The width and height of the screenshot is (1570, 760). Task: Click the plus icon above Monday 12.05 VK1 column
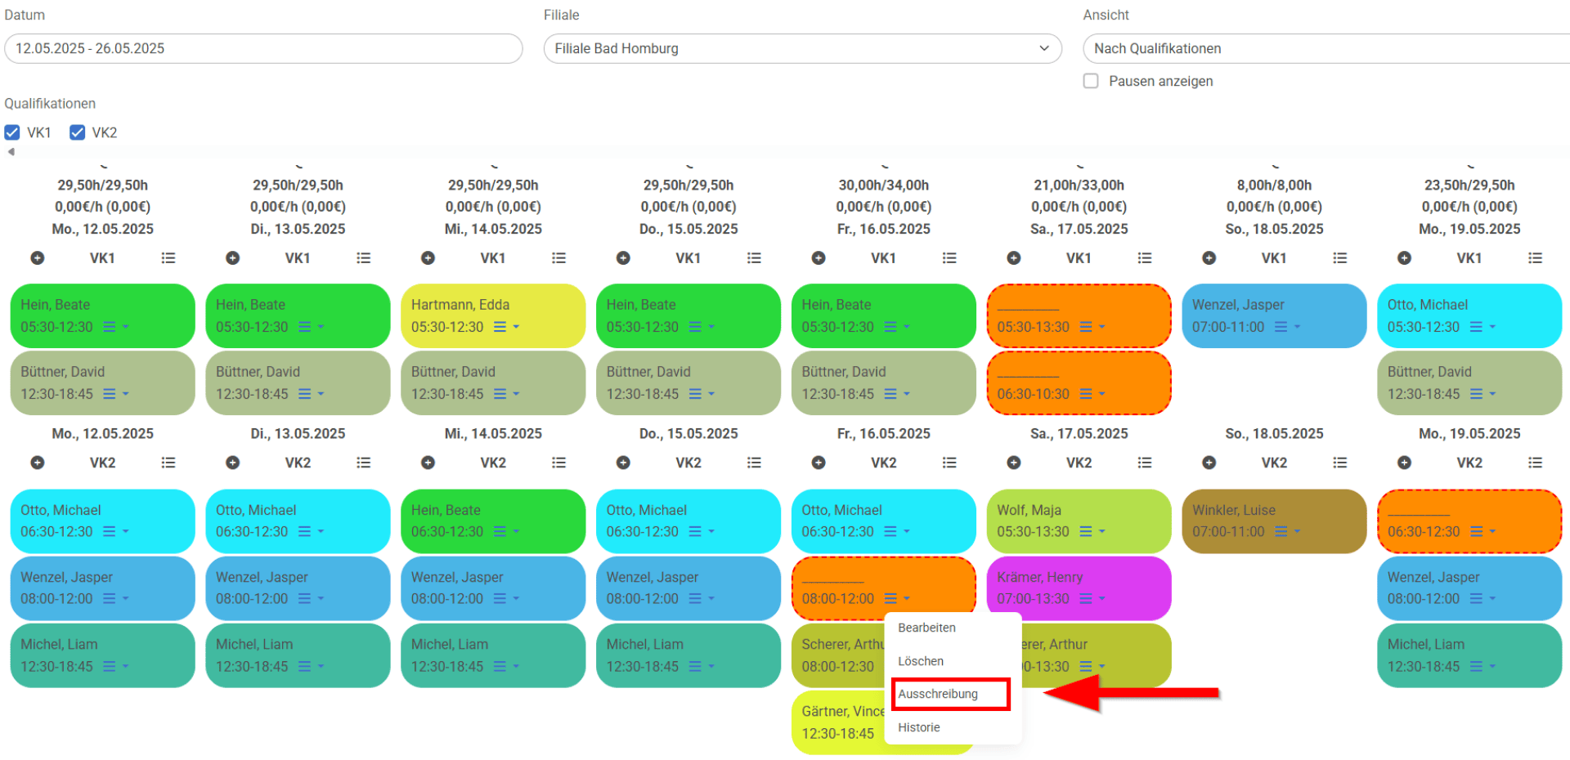pos(37,257)
